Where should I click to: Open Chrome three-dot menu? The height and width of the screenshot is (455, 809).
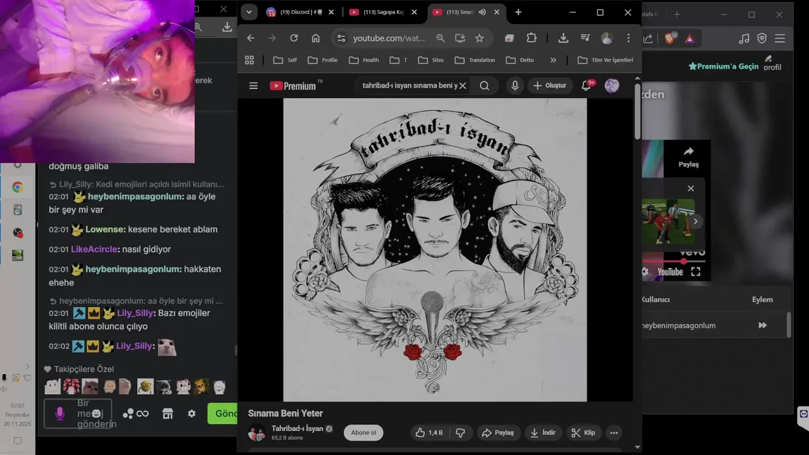coord(628,38)
